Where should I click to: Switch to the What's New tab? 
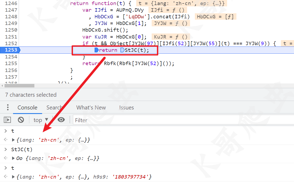tap(91, 108)
